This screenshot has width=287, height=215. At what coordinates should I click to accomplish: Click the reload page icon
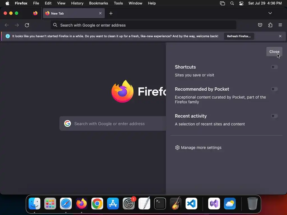[x=27, y=25]
